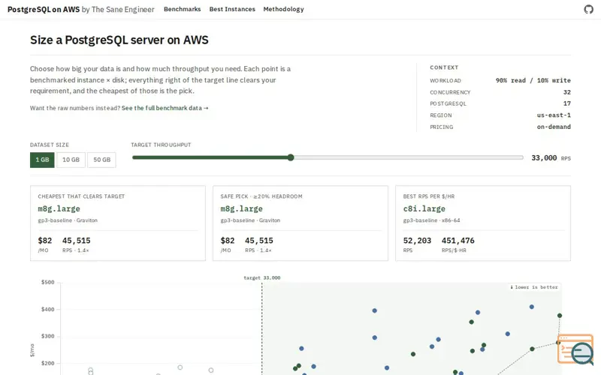Click the target throughput slider handle
Viewport: 601px width, 375px height.
(x=291, y=157)
